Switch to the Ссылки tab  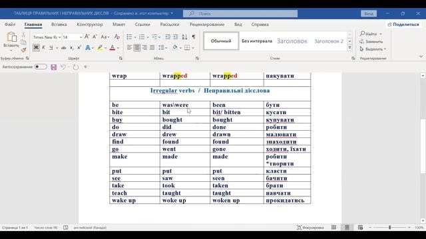(142, 25)
